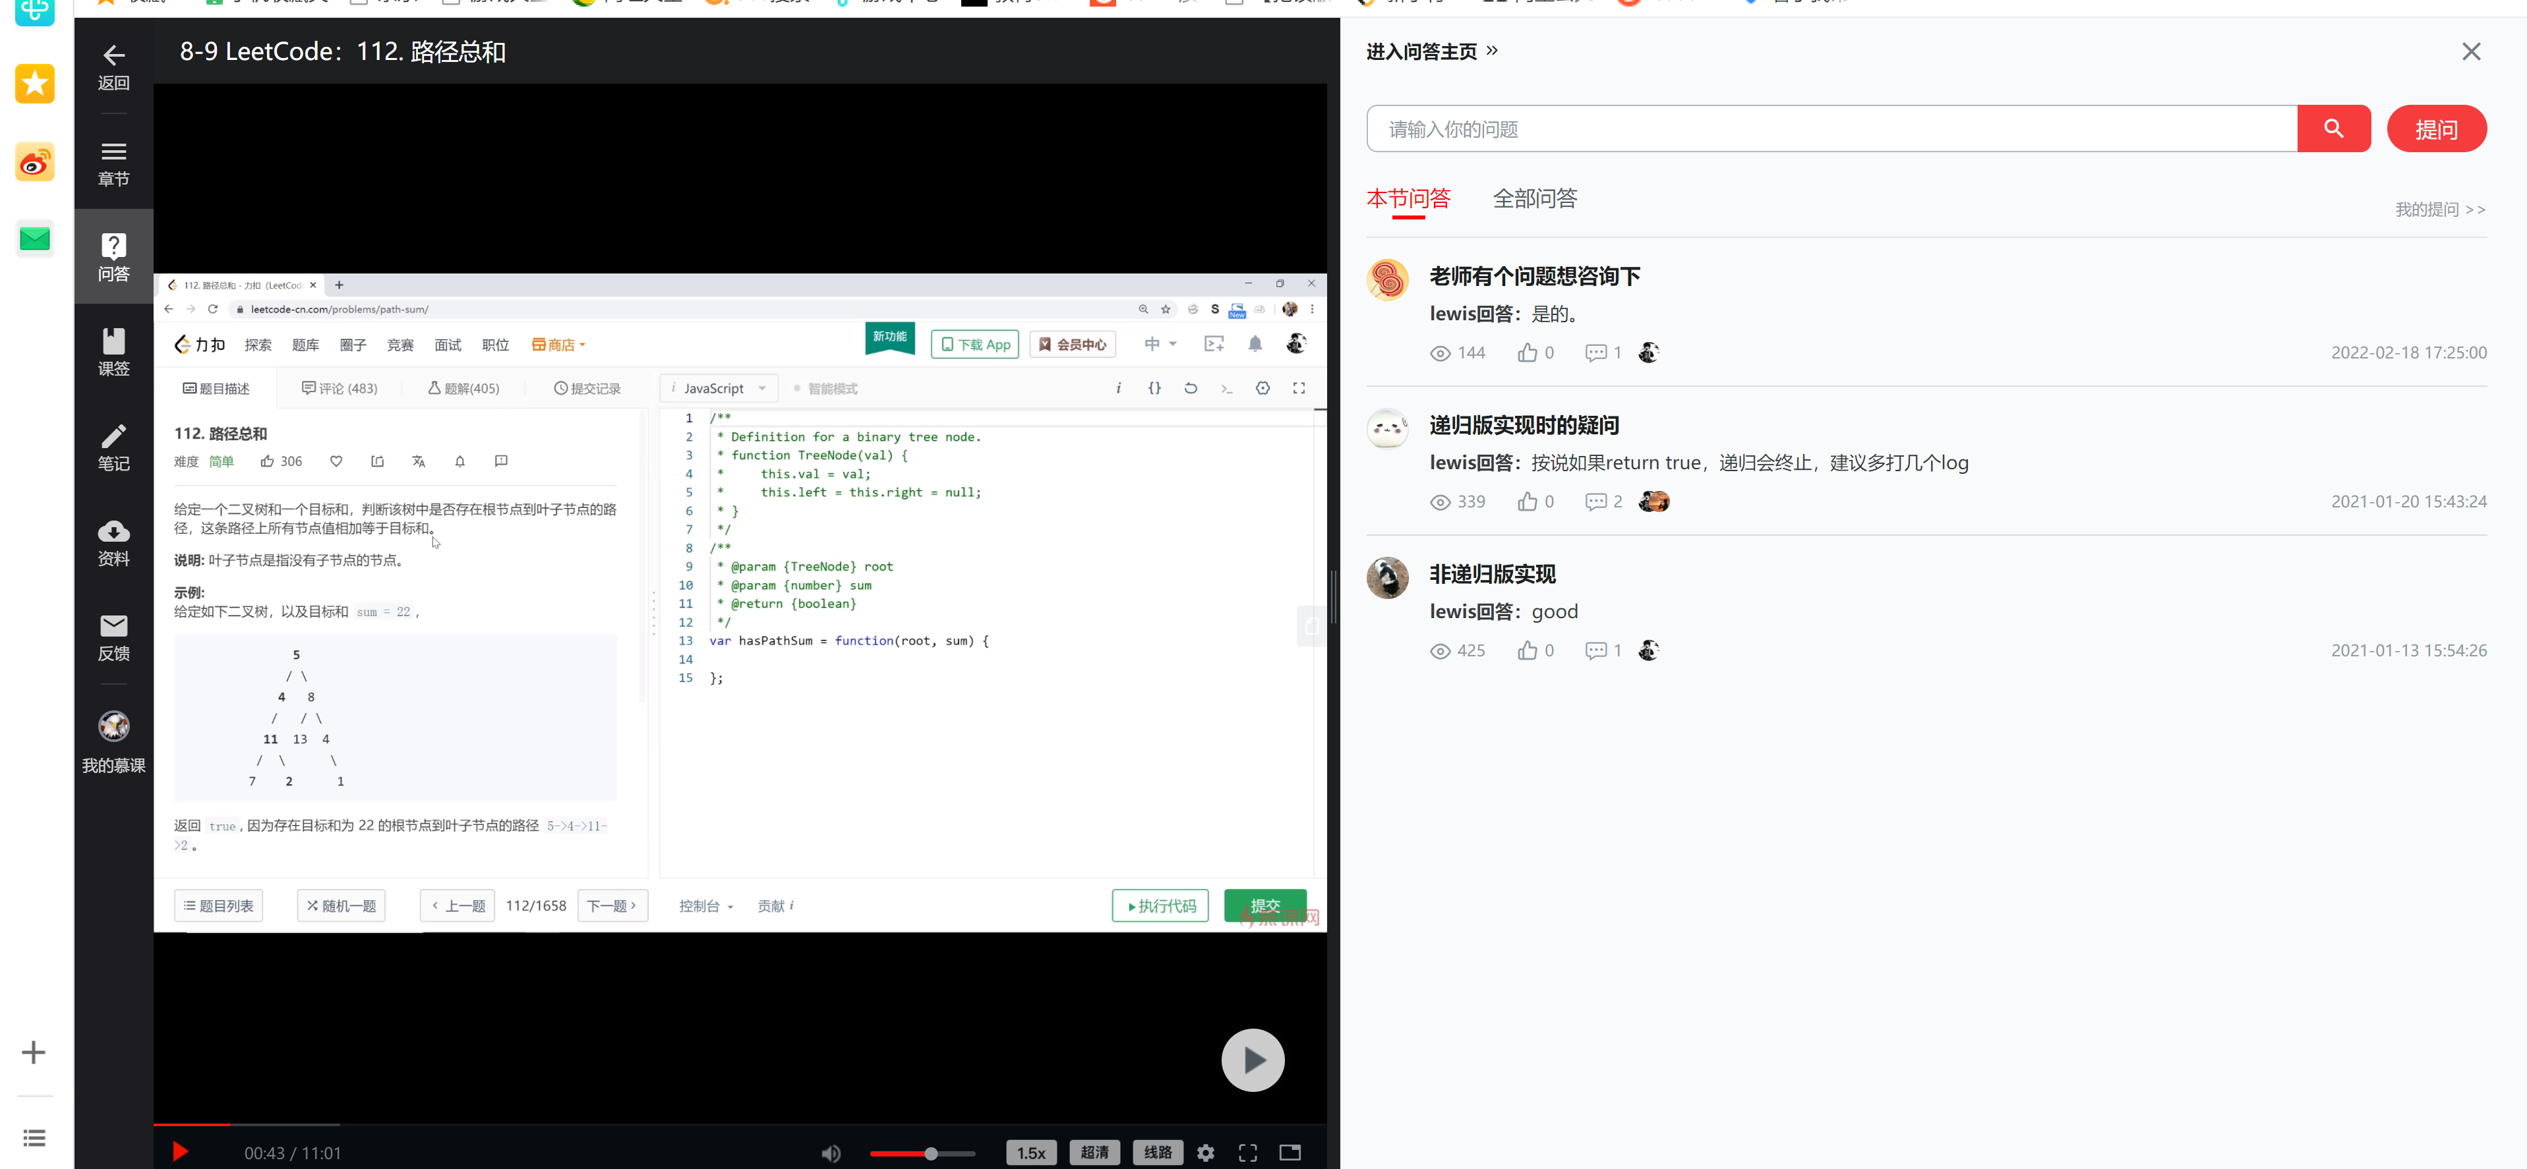Open the JavaScript language dropdown
2527x1169 pixels.
point(717,387)
